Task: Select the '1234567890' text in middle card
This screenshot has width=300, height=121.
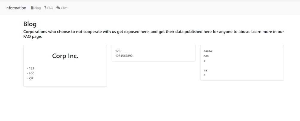Action: click(124, 56)
